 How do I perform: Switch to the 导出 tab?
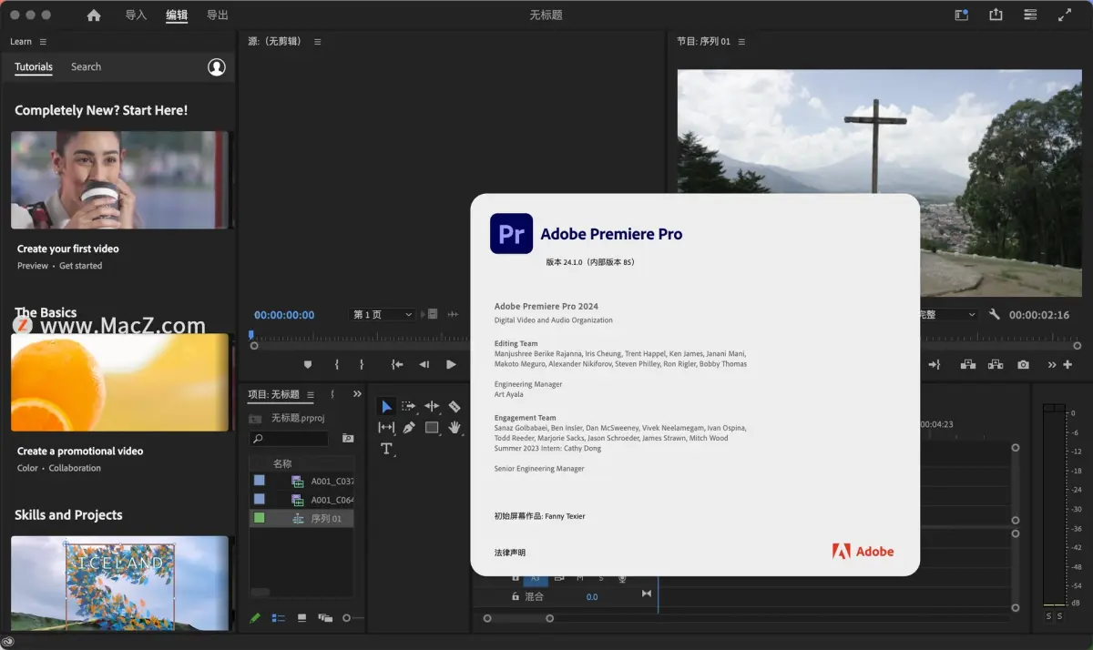217,15
